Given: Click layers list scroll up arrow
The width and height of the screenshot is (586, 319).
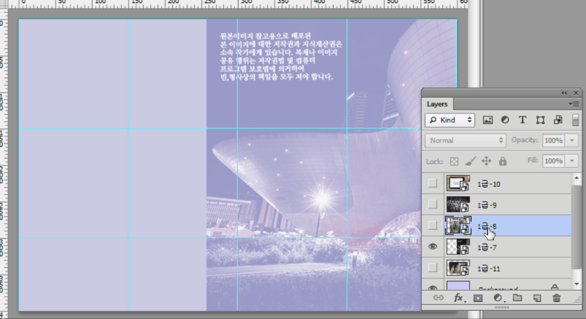Looking at the screenshot, I should tap(576, 178).
